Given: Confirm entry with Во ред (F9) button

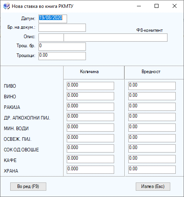Looking at the screenshot, I should [28, 186].
